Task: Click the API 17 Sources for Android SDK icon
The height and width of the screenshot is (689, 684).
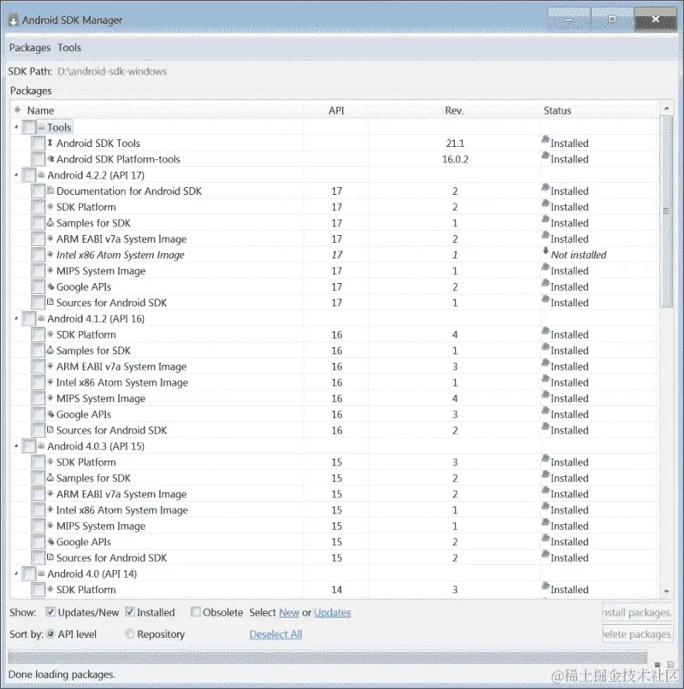Action: pos(50,303)
